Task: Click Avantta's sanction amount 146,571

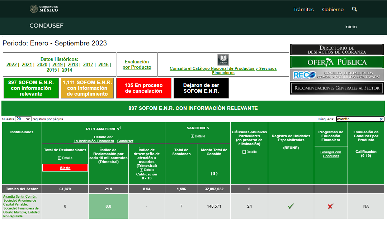Action: (x=214, y=206)
